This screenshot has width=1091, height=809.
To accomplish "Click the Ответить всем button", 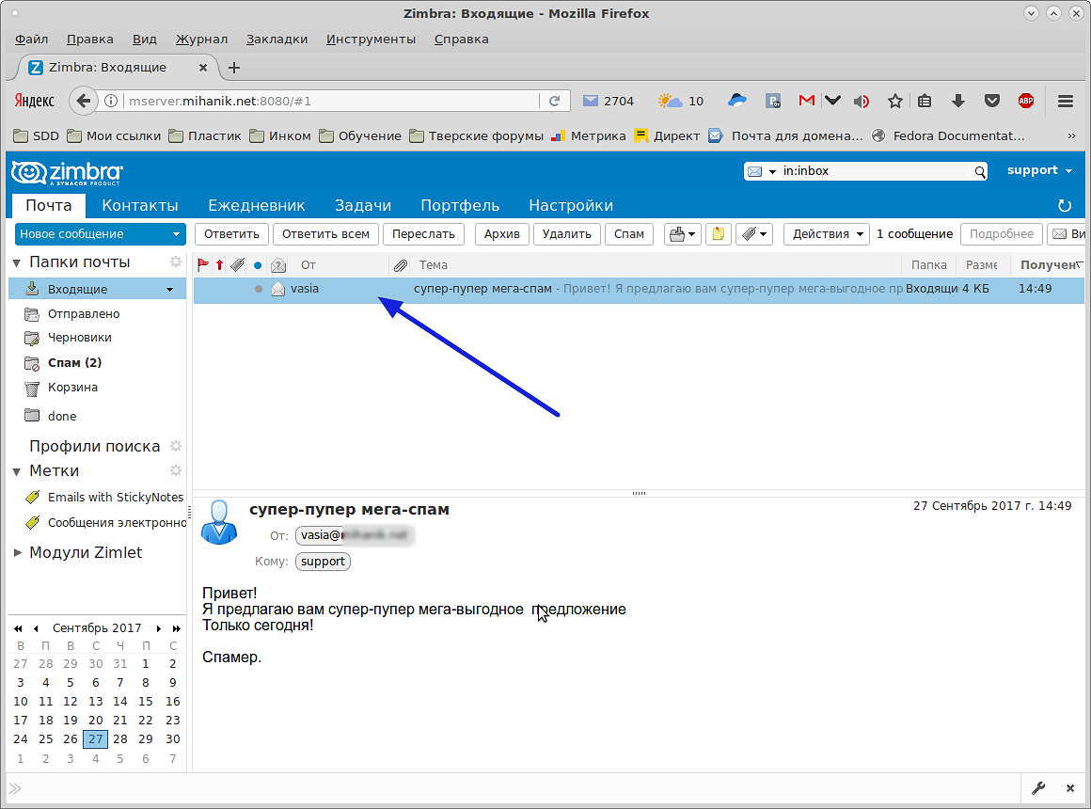I will click(x=325, y=234).
